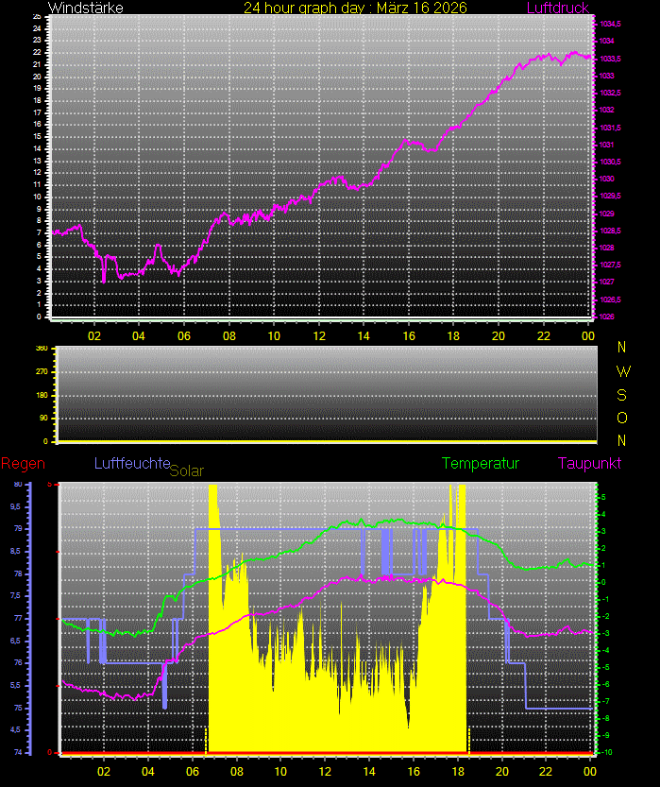The image size is (660, 787).
Task: Select the 18 hour mark on bottom chart
Action: click(x=458, y=770)
